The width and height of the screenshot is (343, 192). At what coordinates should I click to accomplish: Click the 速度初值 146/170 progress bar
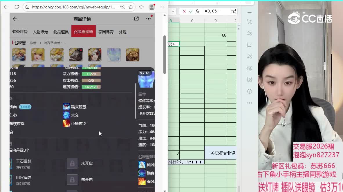coord(91,87)
